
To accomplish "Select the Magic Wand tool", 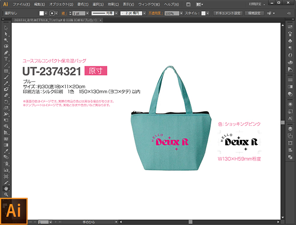I will (6, 40).
